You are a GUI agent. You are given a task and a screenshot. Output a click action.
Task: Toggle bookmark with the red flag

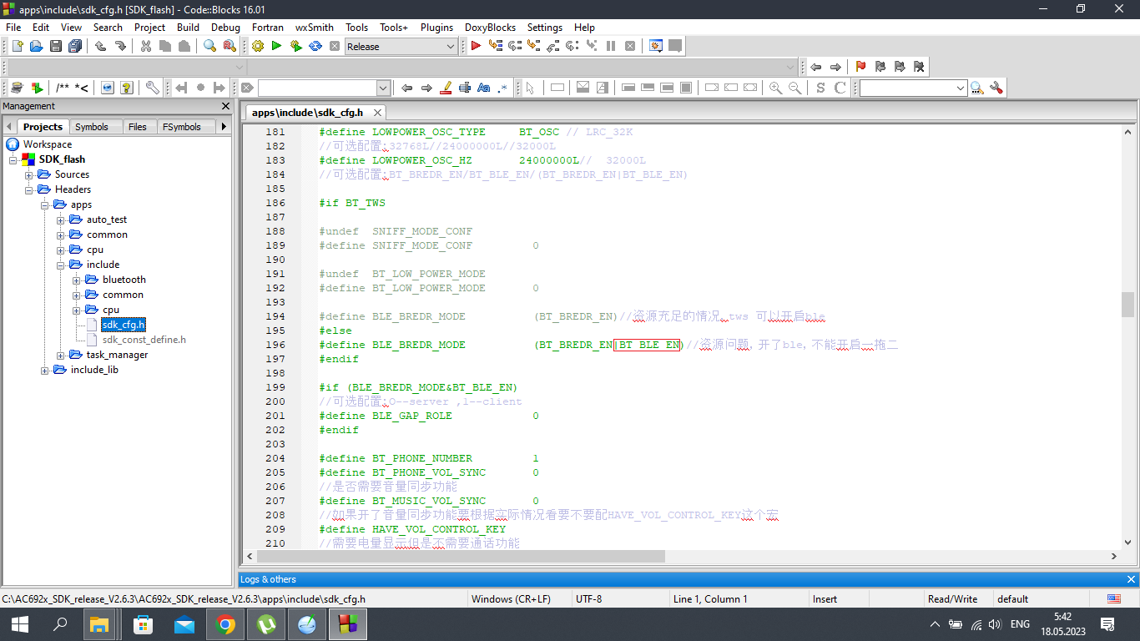click(x=860, y=67)
